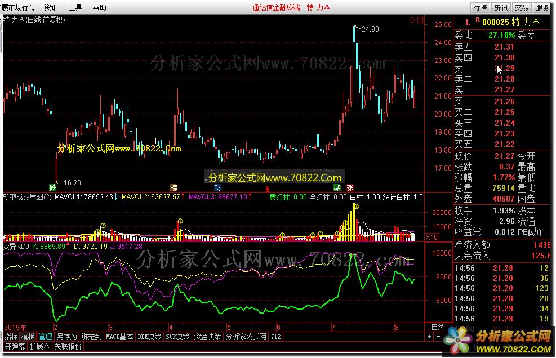Open the 展市场行情 menu

tap(17, 7)
